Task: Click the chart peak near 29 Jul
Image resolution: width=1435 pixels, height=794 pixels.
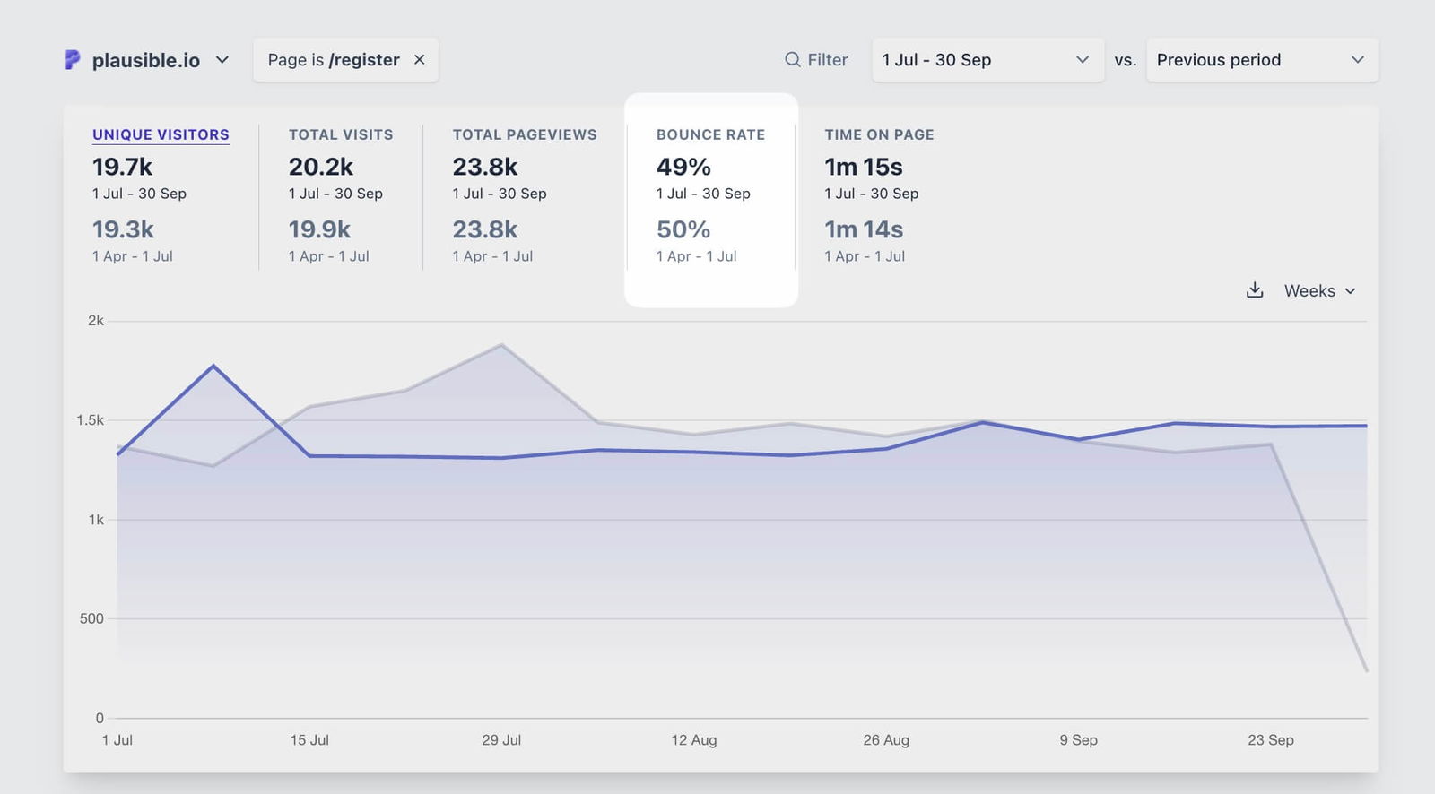Action: coord(501,345)
